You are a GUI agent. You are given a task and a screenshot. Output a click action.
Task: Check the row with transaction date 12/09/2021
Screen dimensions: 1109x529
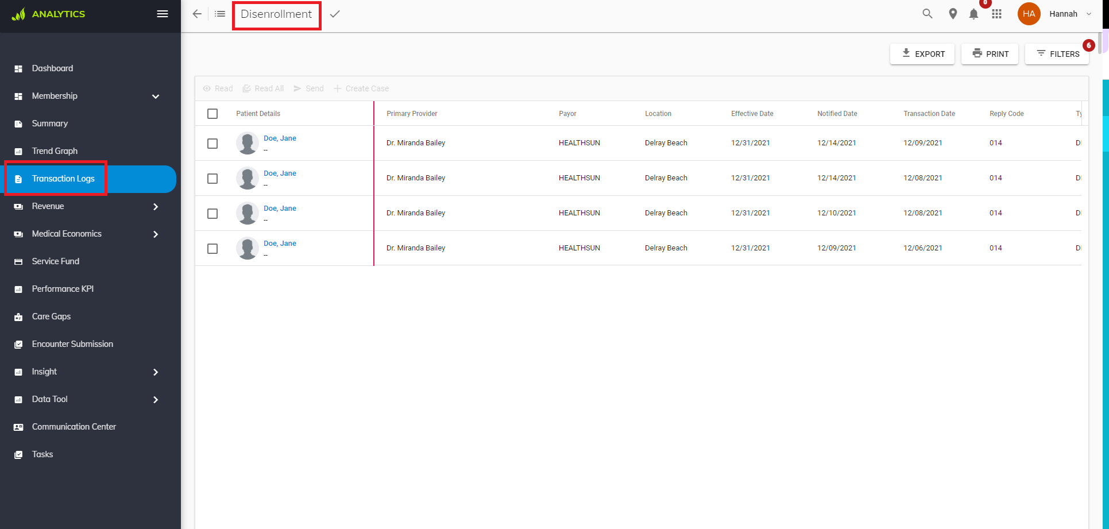tap(212, 144)
